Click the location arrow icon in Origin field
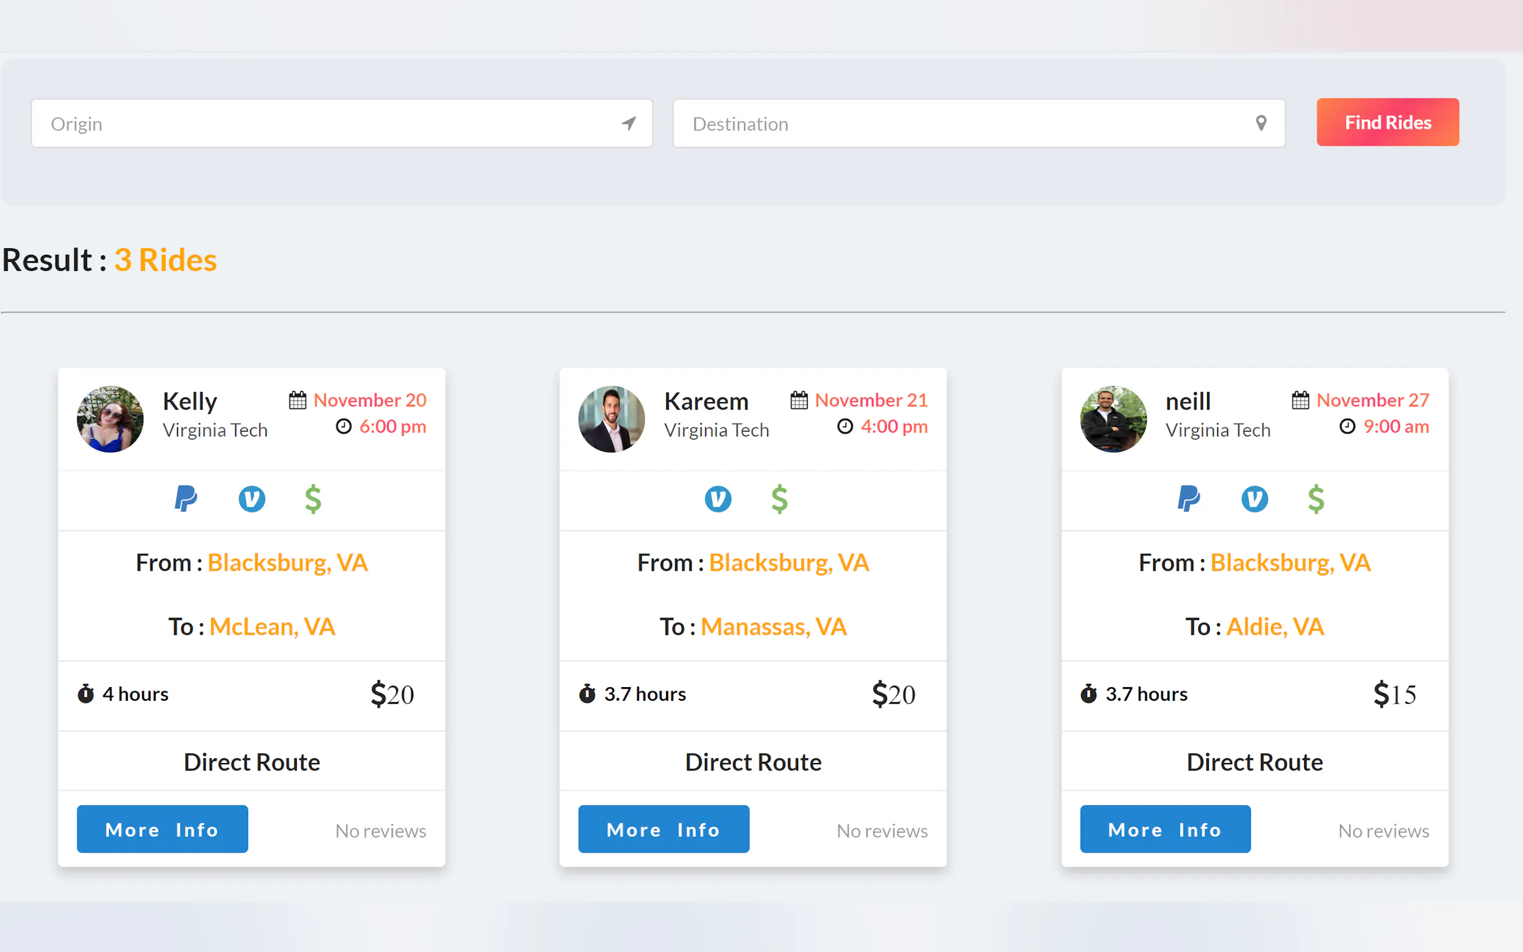 pyautogui.click(x=628, y=123)
